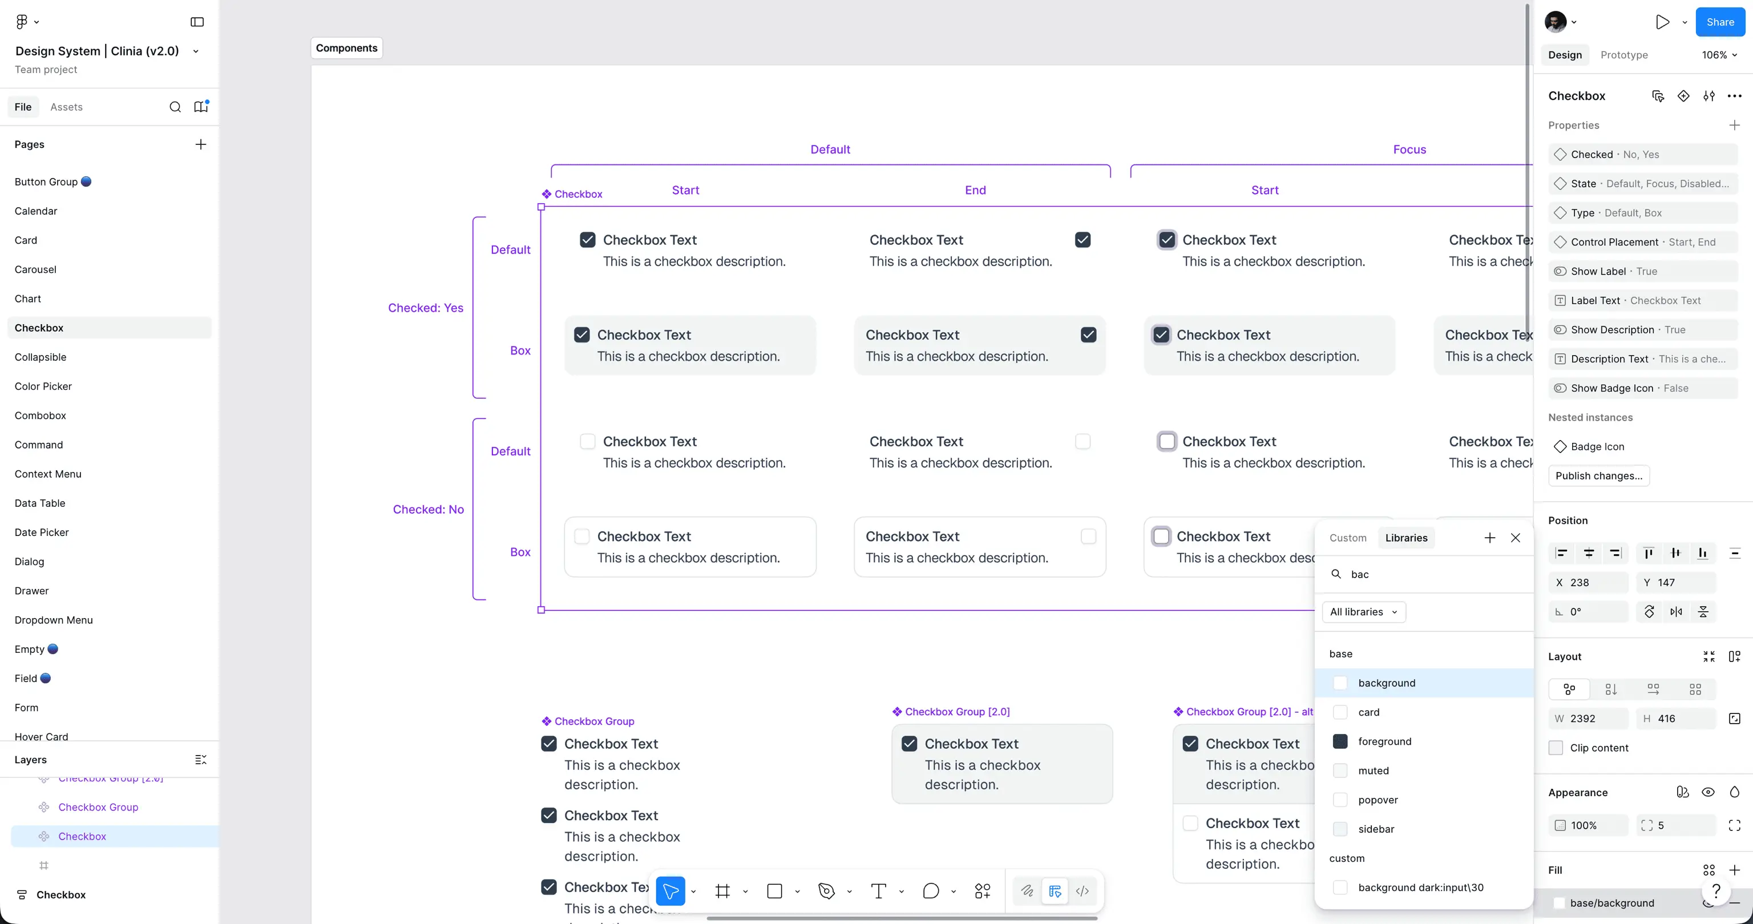Viewport: 1753px width, 924px height.
Task: Align top icon in Position section
Action: 1649,553
